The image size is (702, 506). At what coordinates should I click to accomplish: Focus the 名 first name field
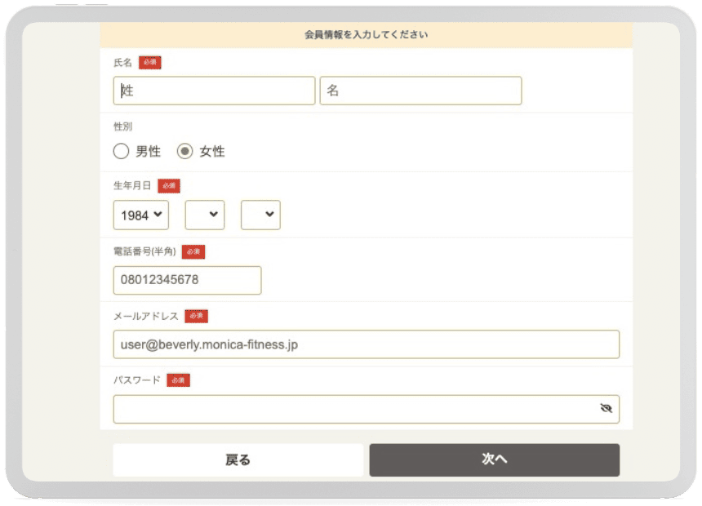pyautogui.click(x=420, y=91)
